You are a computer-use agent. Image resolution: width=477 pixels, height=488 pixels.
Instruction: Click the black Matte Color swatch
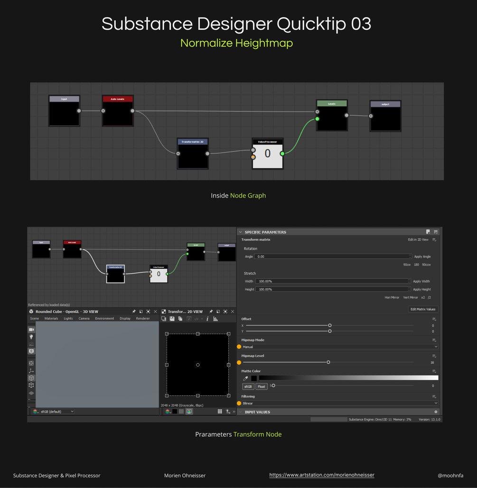tap(254, 378)
